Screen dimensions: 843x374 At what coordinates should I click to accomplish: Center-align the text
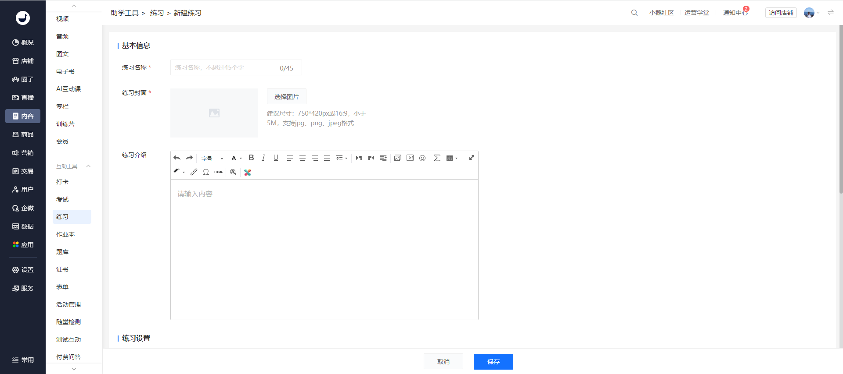pyautogui.click(x=303, y=158)
